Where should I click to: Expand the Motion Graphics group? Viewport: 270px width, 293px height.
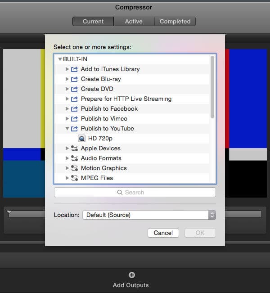click(67, 168)
